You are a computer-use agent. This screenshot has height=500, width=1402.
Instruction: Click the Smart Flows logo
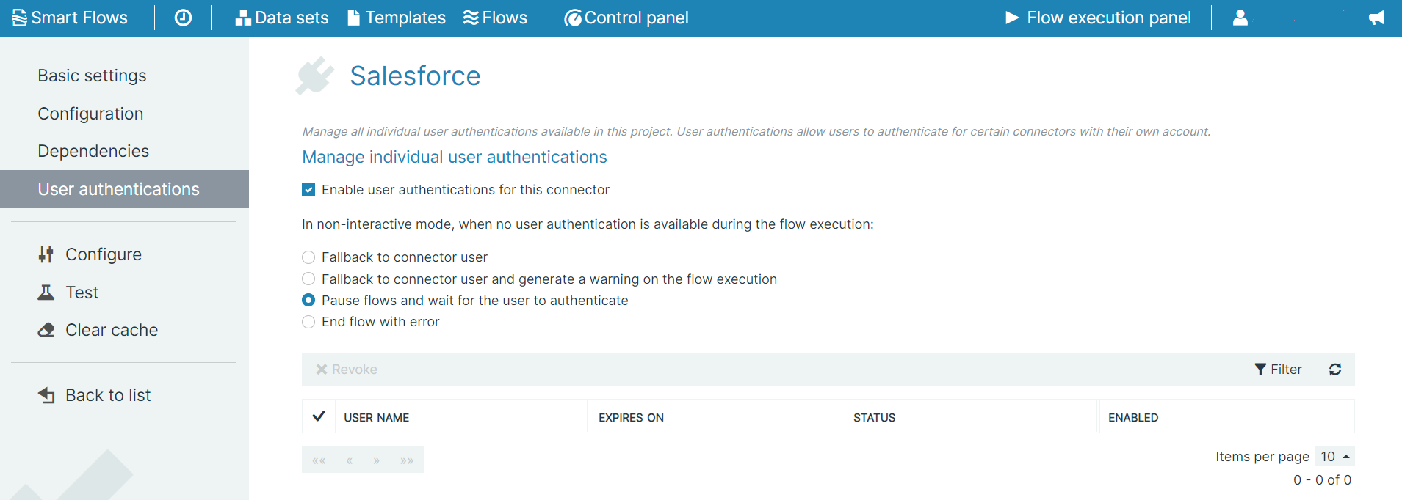[x=71, y=18]
